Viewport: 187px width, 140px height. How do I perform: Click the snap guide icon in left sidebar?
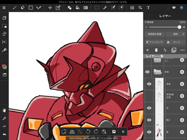[x=4, y=42]
